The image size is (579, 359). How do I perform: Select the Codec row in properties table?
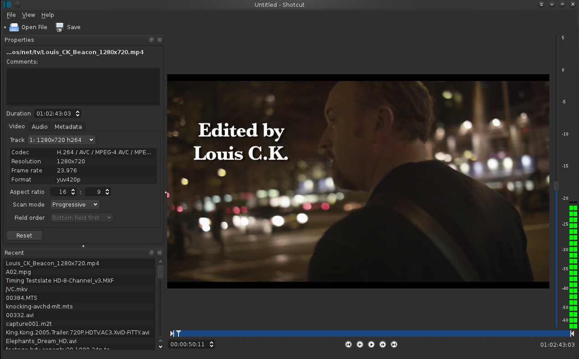(83, 152)
